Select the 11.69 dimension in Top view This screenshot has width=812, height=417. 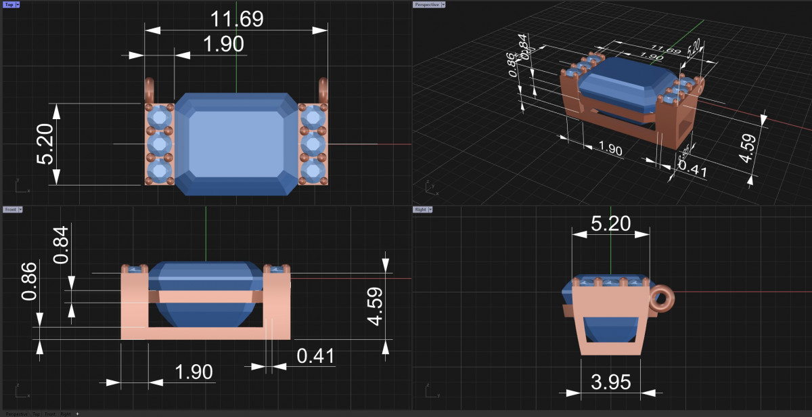pyautogui.click(x=236, y=19)
